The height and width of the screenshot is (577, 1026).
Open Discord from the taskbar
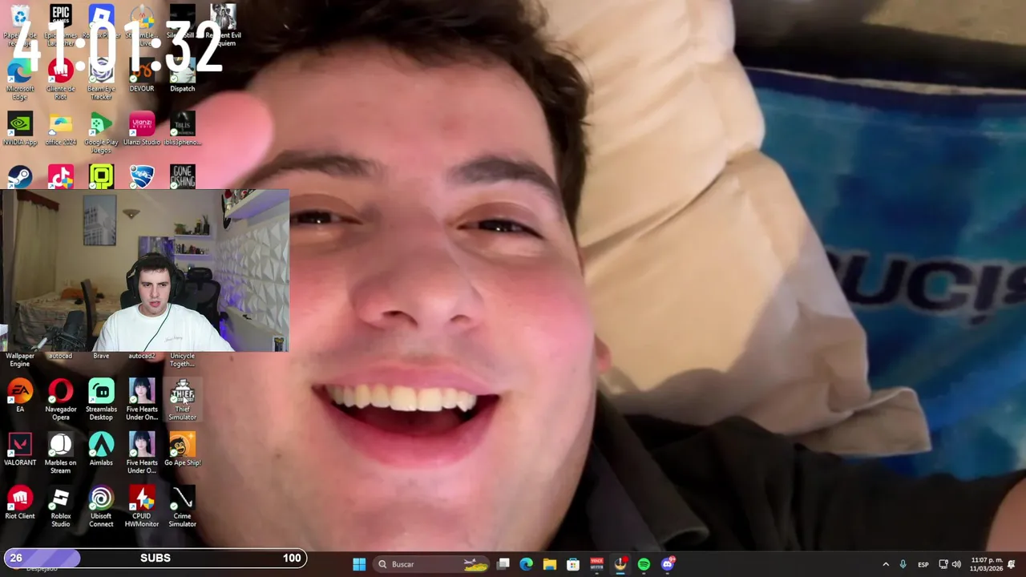tap(668, 564)
